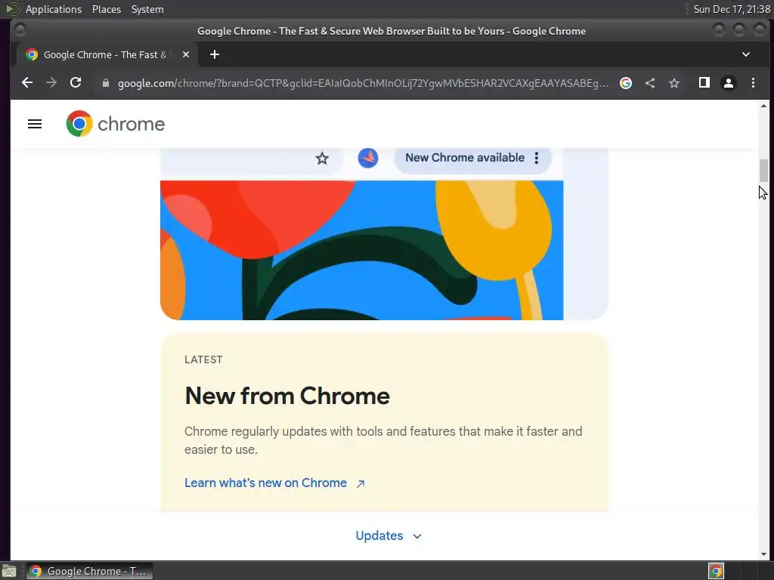The width and height of the screenshot is (774, 580).
Task: Open the Applications menu
Action: coord(54,9)
